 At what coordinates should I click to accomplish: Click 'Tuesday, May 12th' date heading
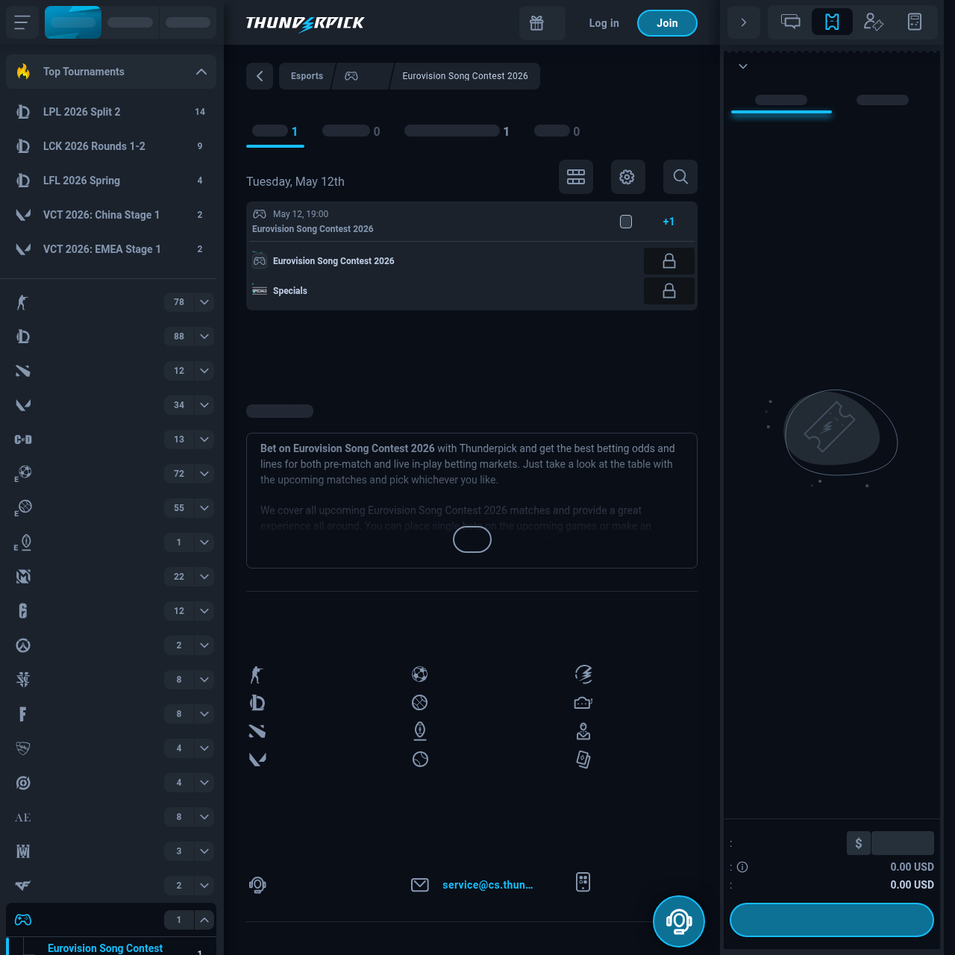(x=295, y=181)
